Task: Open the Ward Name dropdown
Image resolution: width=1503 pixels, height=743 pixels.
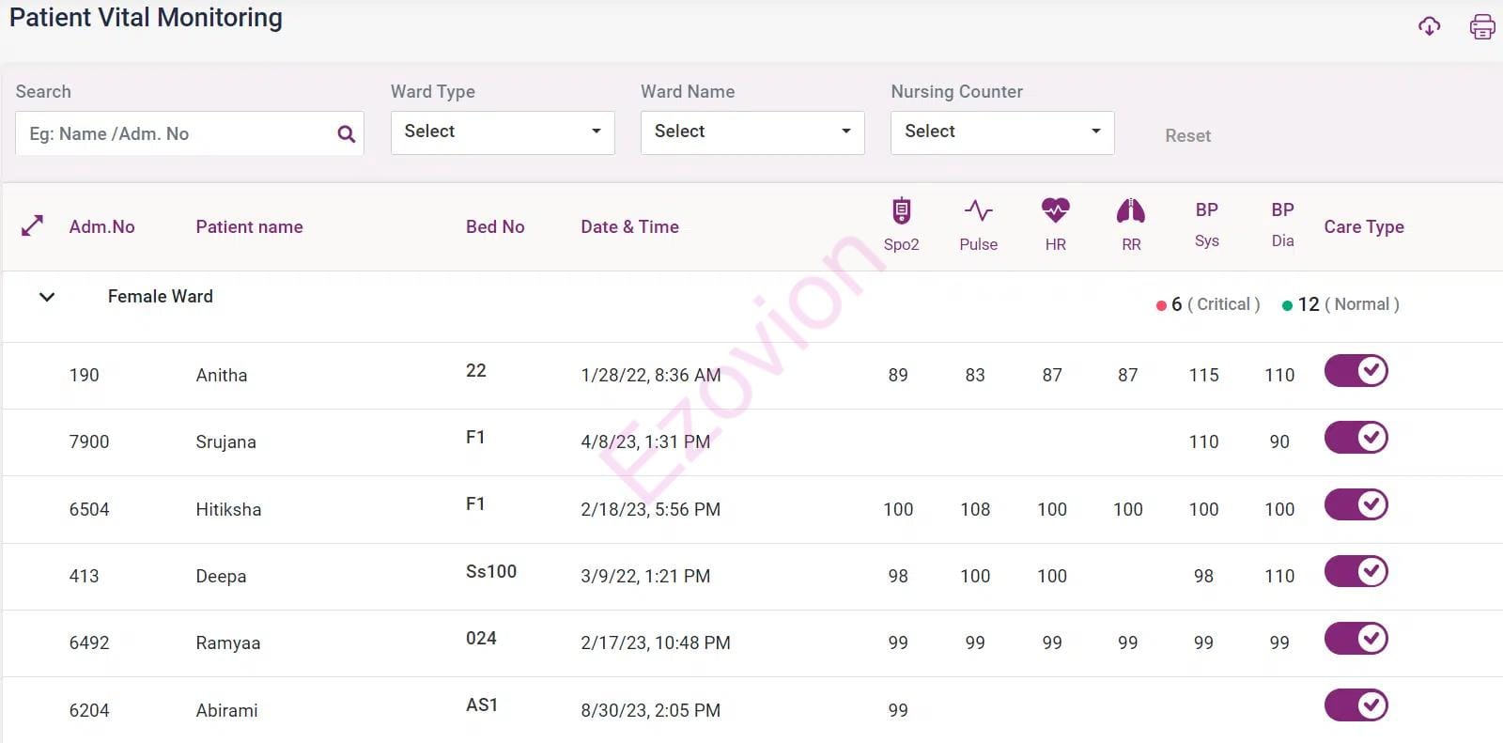Action: (x=752, y=132)
